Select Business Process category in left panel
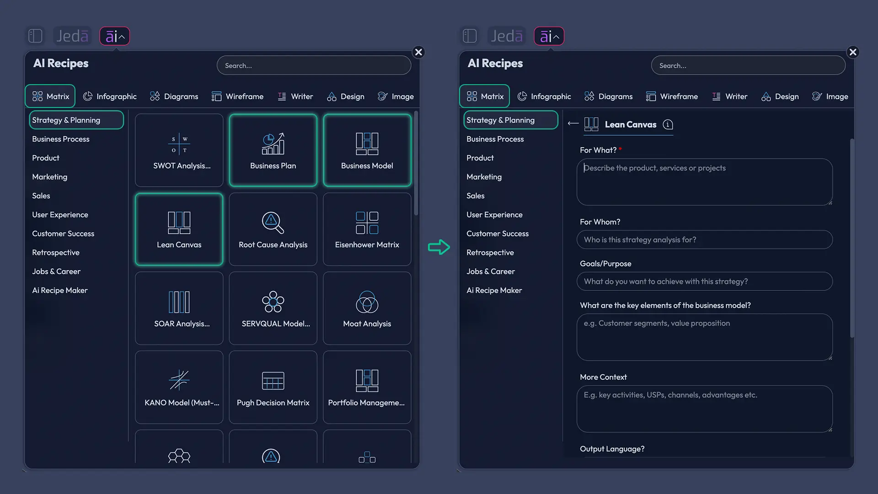 (x=61, y=139)
